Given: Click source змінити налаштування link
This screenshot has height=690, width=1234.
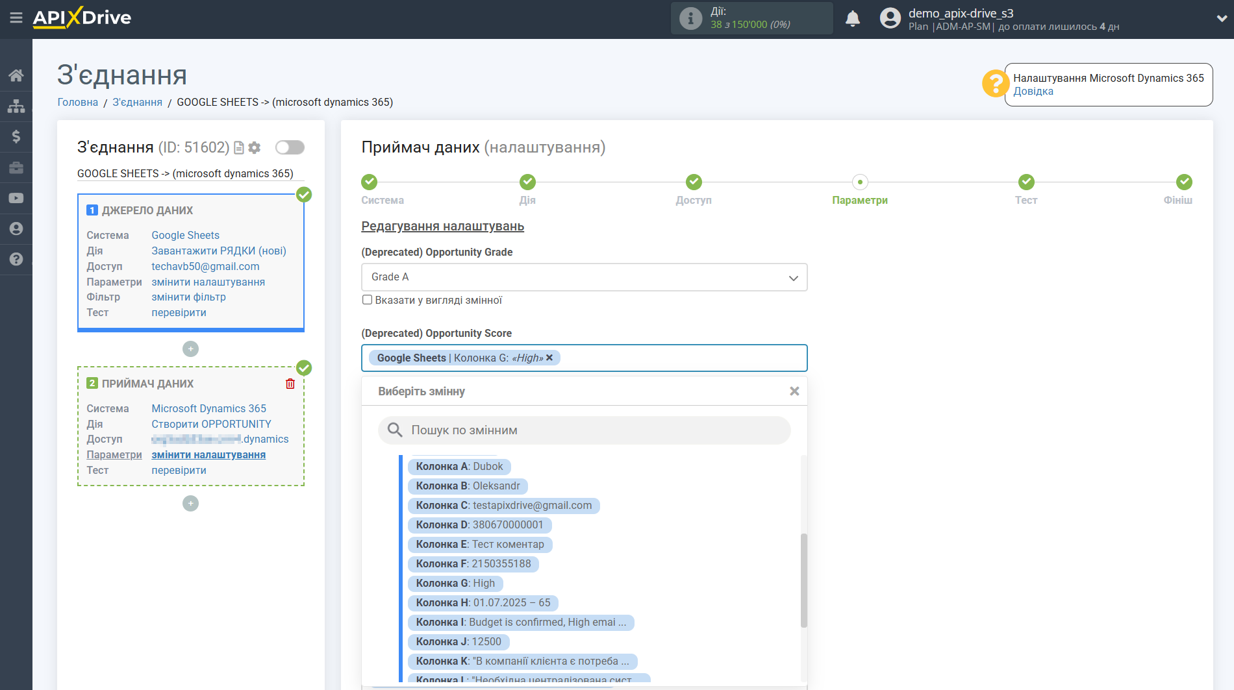Looking at the screenshot, I should click(x=208, y=282).
